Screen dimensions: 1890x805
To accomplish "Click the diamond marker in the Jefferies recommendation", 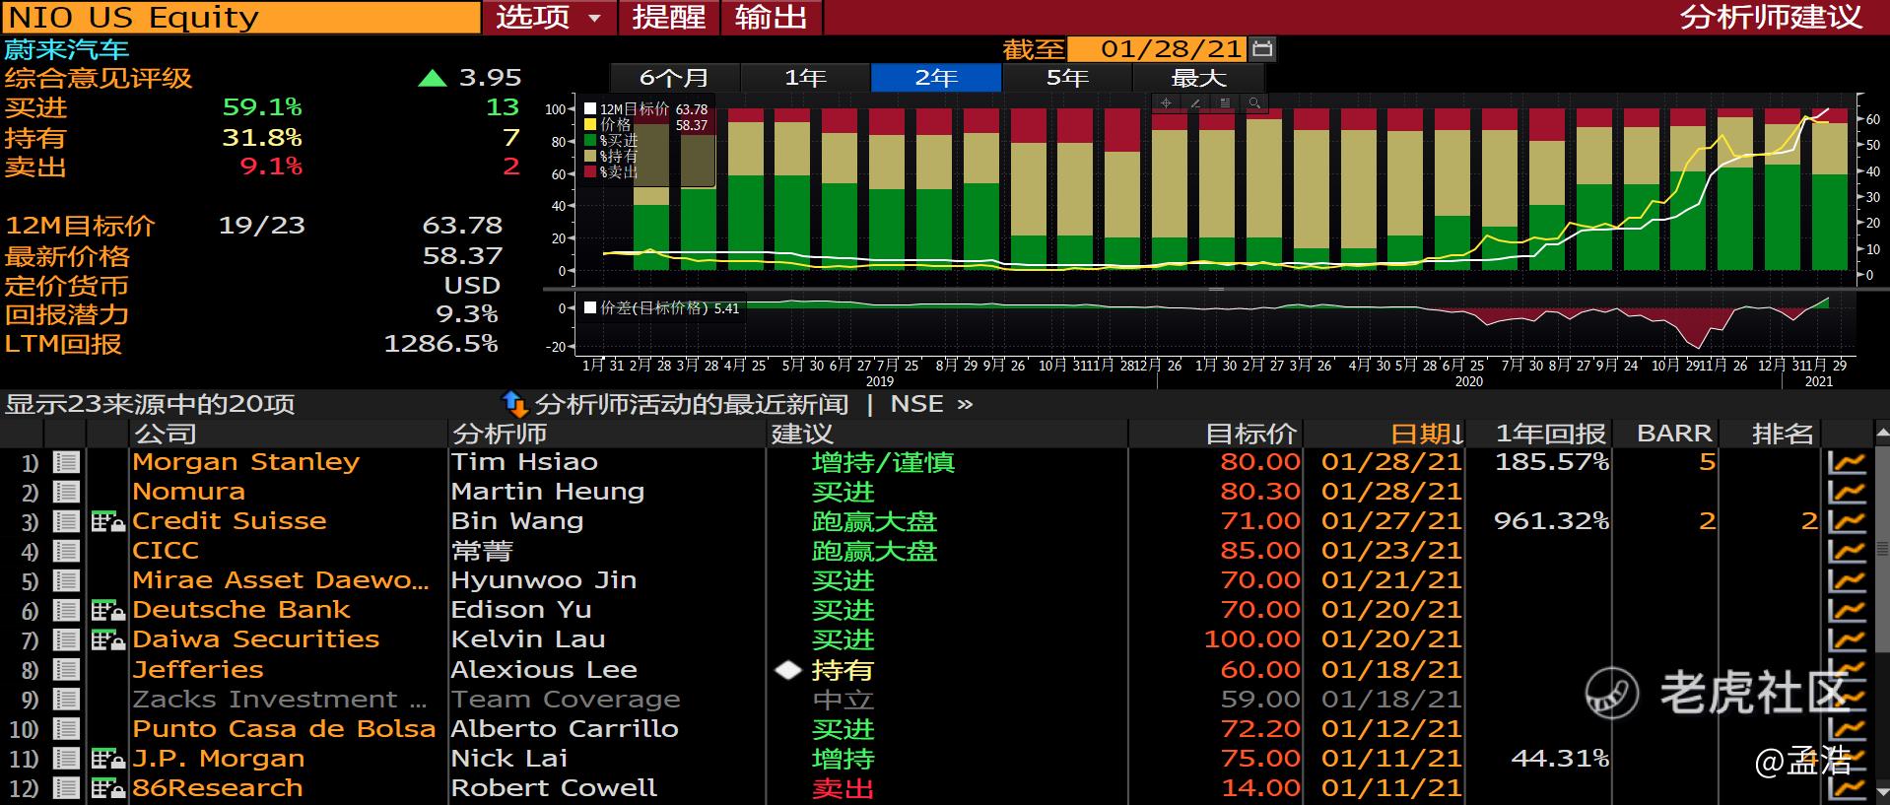I will 788,670.
